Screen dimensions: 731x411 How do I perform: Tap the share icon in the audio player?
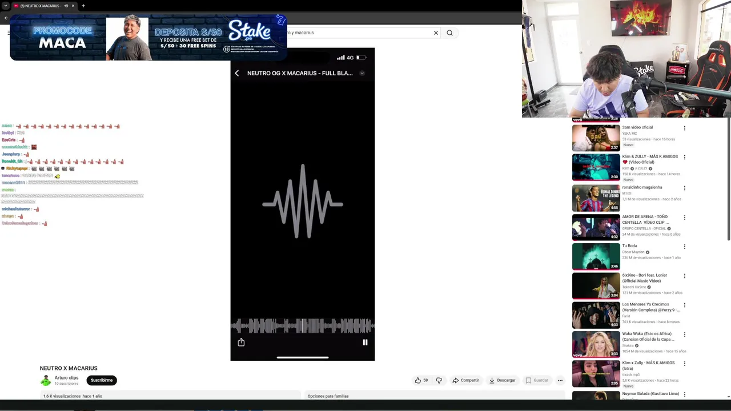[241, 342]
